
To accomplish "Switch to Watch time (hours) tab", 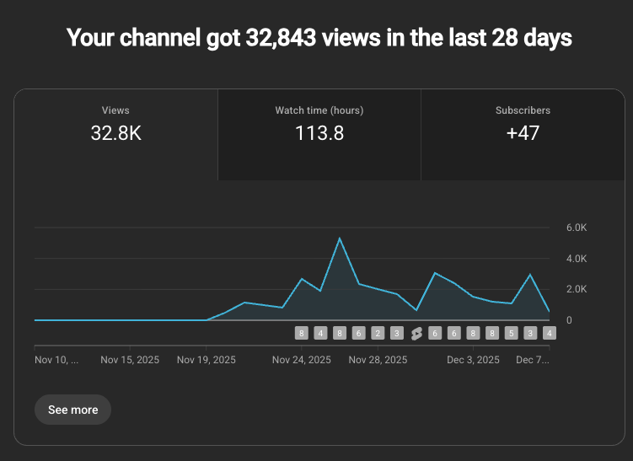I will 319,135.
